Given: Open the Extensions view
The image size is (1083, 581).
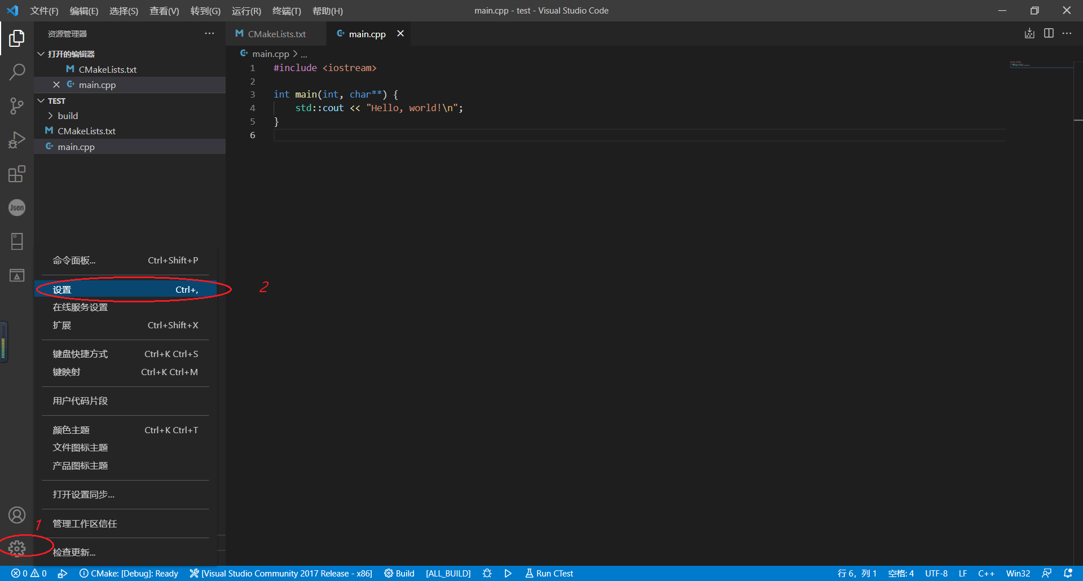Looking at the screenshot, I should tap(17, 174).
